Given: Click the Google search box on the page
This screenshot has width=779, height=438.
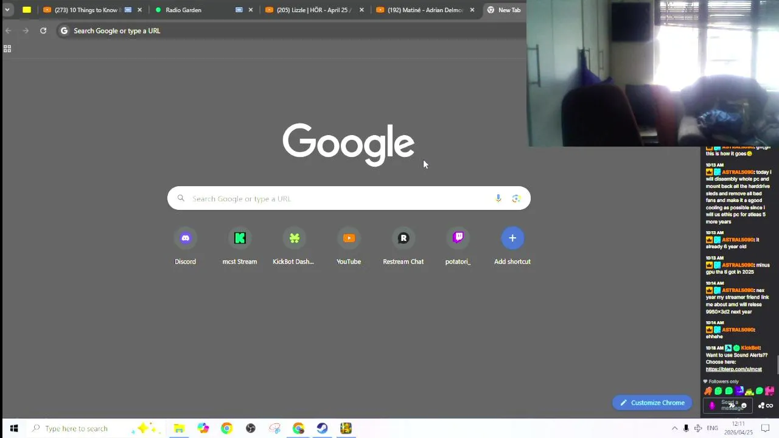Looking at the screenshot, I should click(x=349, y=198).
